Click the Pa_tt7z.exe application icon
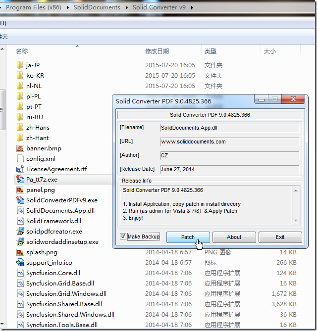 20,179
